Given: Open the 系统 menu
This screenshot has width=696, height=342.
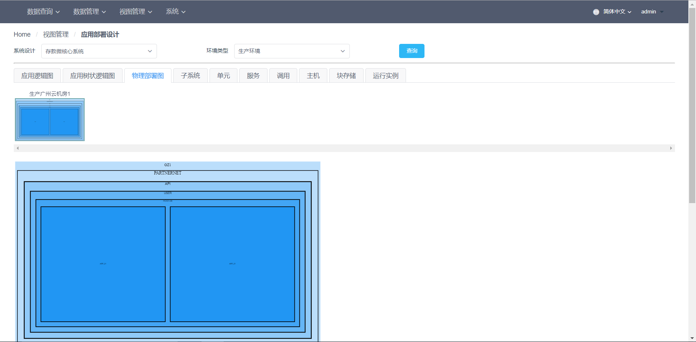Looking at the screenshot, I should point(175,12).
